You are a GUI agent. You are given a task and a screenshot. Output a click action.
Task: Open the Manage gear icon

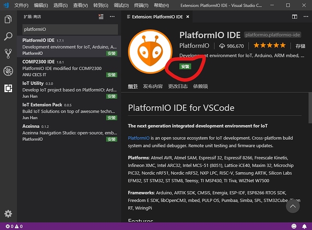point(8,214)
